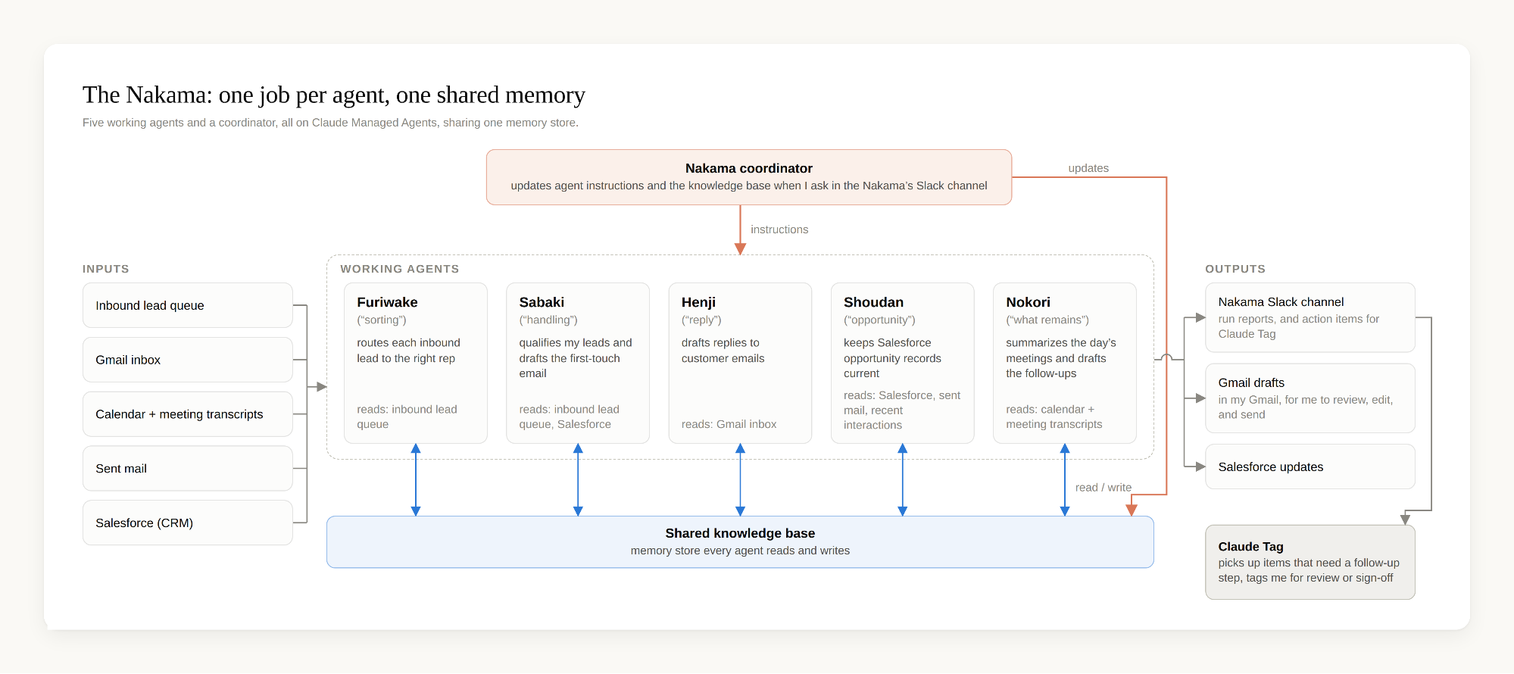The width and height of the screenshot is (1514, 674).
Task: Open the Furiwake agent card
Action: coord(416,364)
